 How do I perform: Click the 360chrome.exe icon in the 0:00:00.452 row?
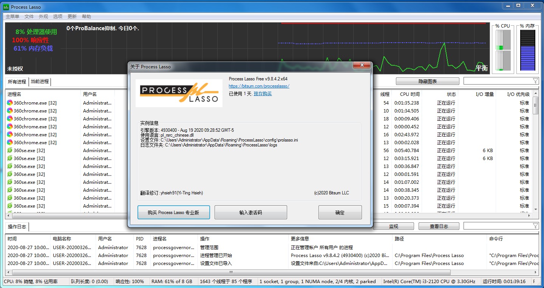10,126
